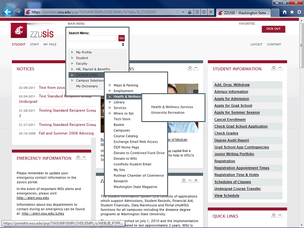This screenshot has height=228, width=304.
Task: Click the browser Back arrow button
Action: pyautogui.click(x=8, y=12)
